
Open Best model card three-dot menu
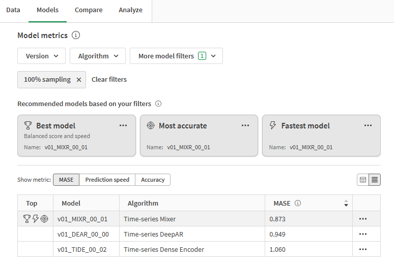(123, 125)
